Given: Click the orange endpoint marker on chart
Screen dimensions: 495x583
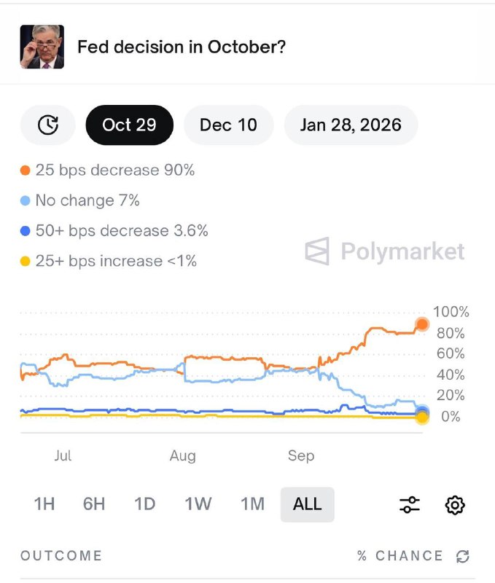Looking at the screenshot, I should [x=421, y=324].
